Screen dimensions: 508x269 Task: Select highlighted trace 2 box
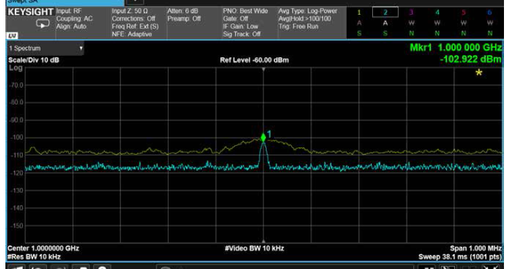coord(385,13)
